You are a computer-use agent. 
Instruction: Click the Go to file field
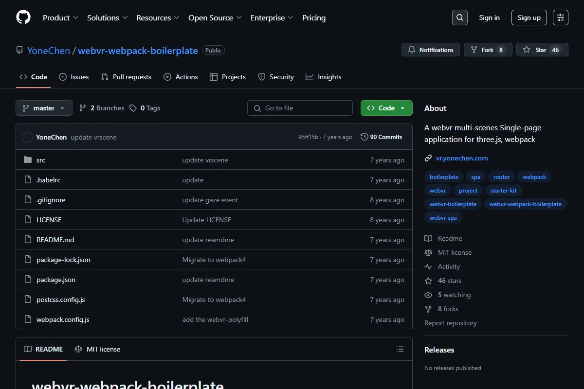(x=300, y=108)
